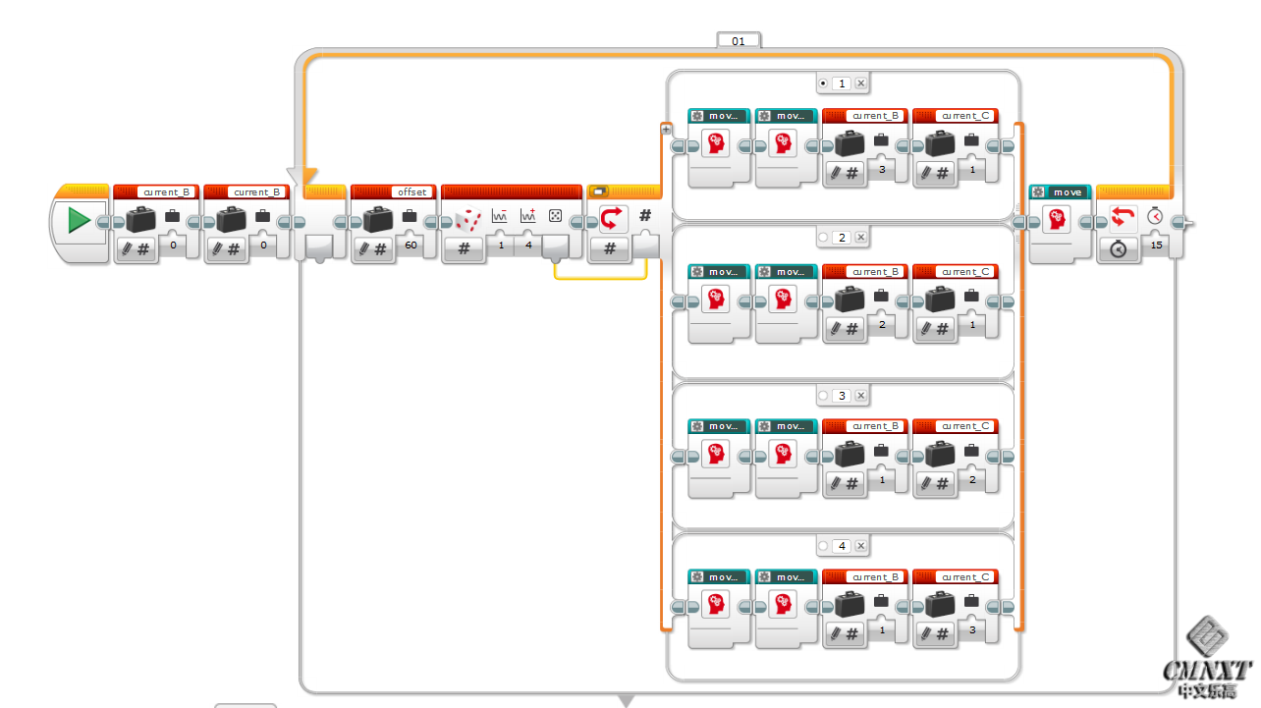Make case 4 the default case

click(823, 546)
